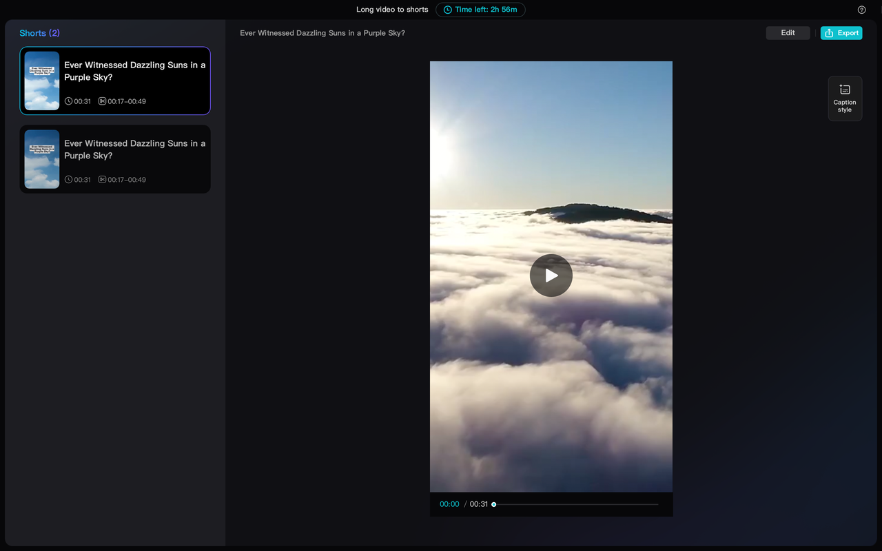Viewport: 882px width, 551px height.
Task: Select the first short's sky thumbnail
Action: click(x=41, y=81)
